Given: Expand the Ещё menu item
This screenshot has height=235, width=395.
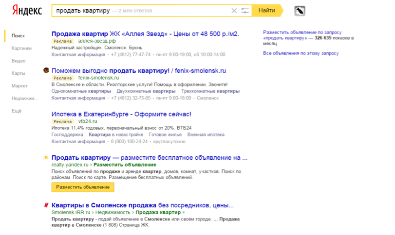Looking at the screenshot, I should coord(17,111).
